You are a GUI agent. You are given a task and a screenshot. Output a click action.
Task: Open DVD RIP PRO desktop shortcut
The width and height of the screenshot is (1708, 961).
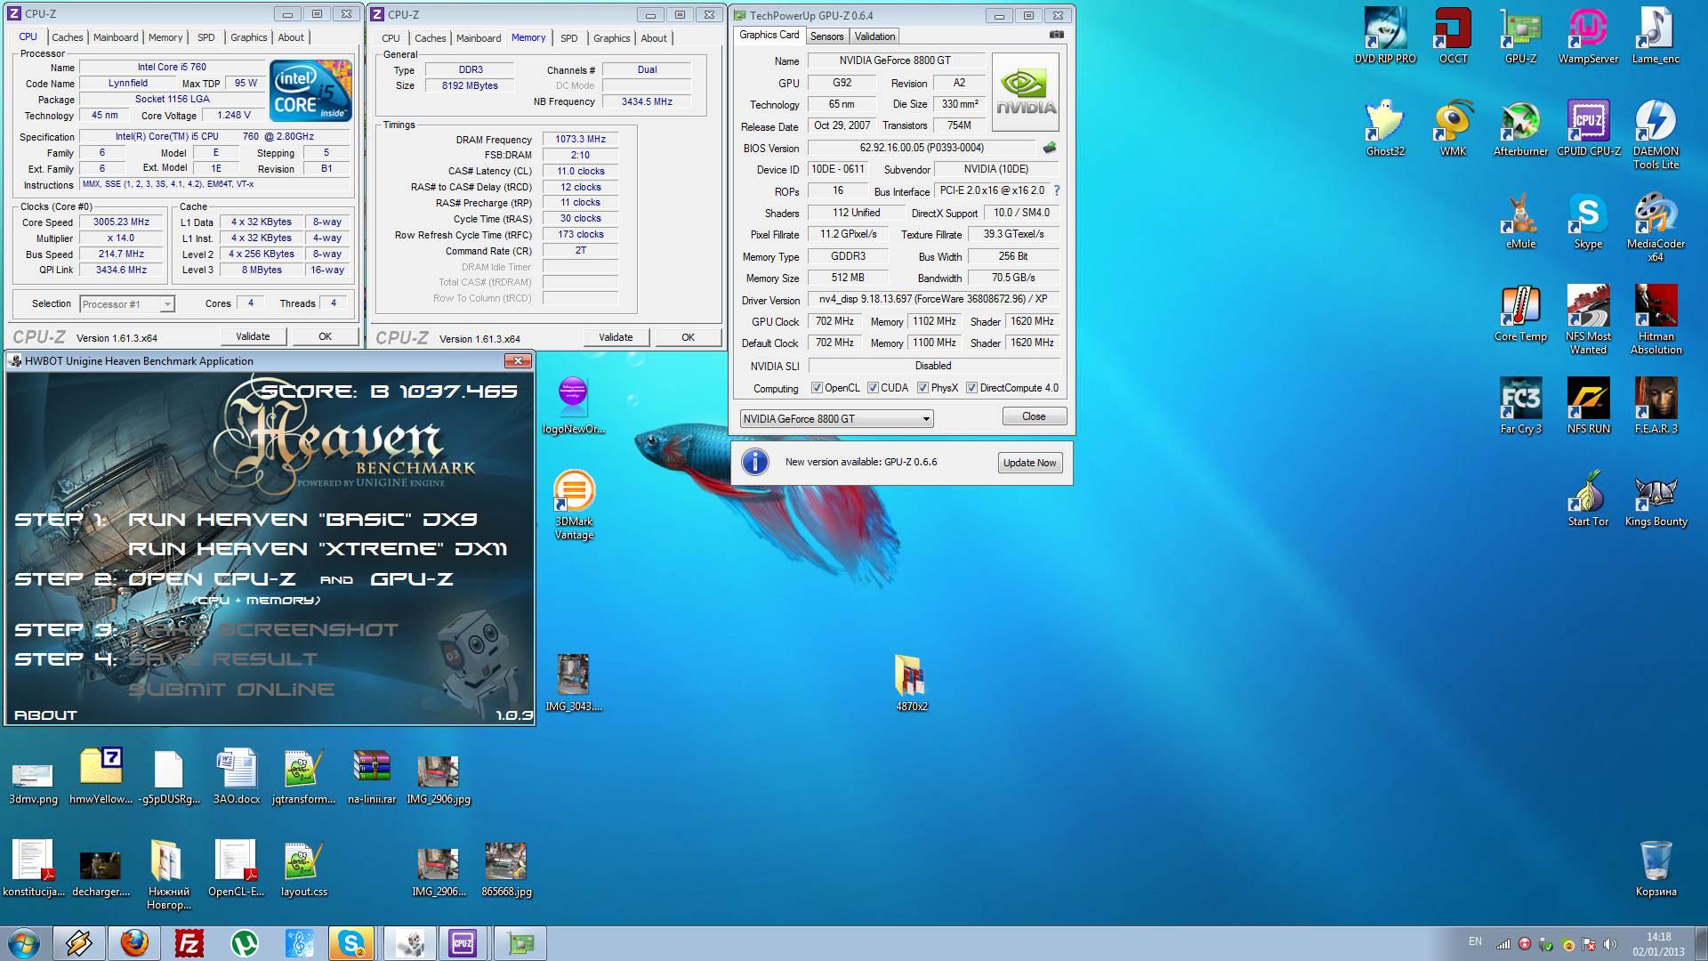pos(1385,36)
